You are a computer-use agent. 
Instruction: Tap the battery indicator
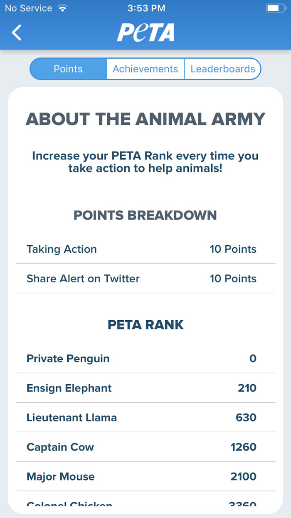click(276, 7)
